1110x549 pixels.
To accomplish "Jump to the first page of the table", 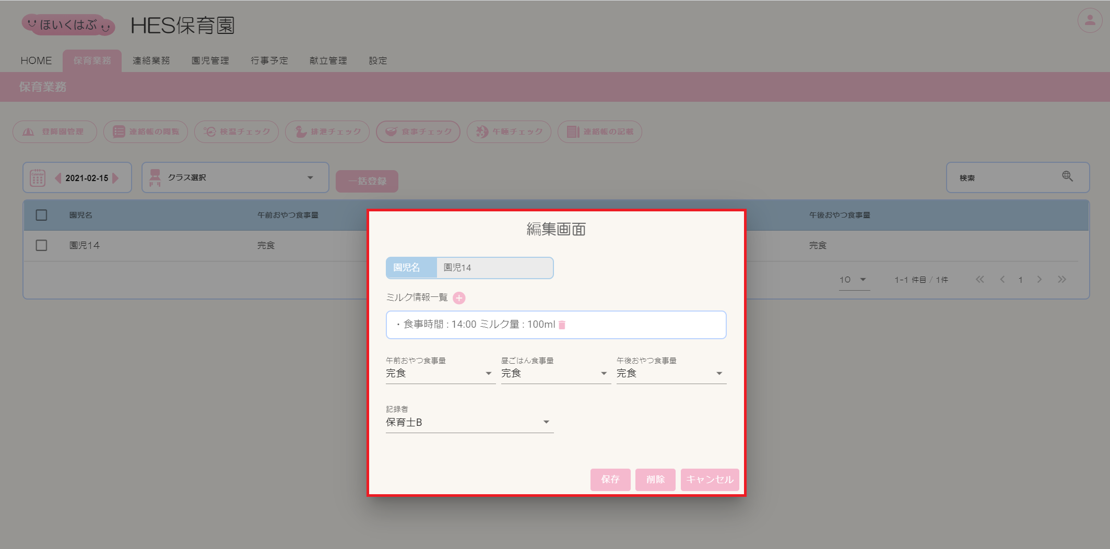I will coord(979,279).
